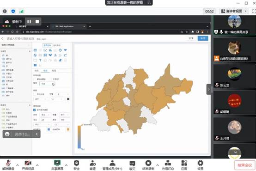Switch to the Web Application browser tab
256x171 pixels.
click(x=68, y=26)
